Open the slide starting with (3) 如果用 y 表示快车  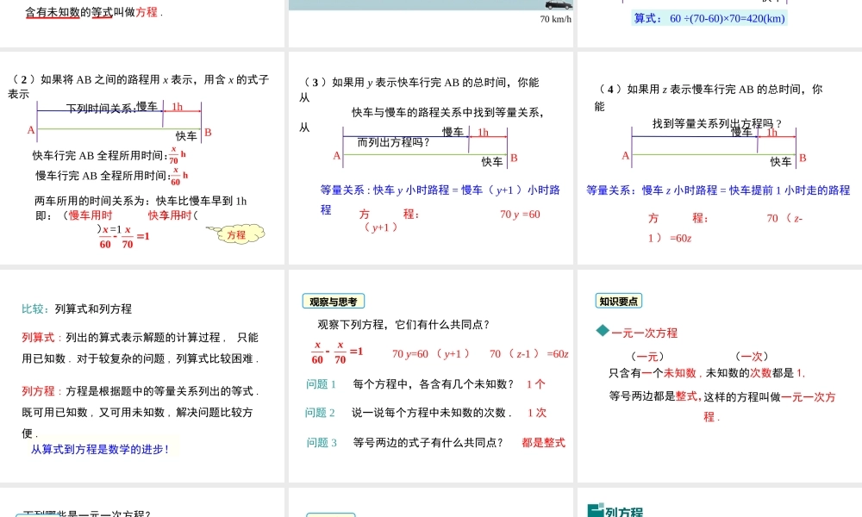[x=430, y=158]
